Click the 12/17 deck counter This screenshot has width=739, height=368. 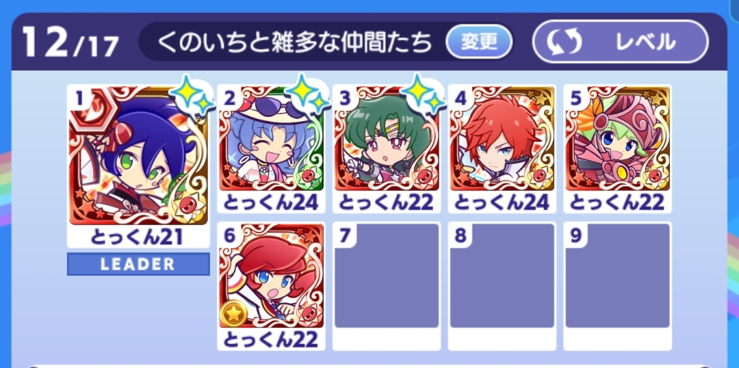point(70,43)
